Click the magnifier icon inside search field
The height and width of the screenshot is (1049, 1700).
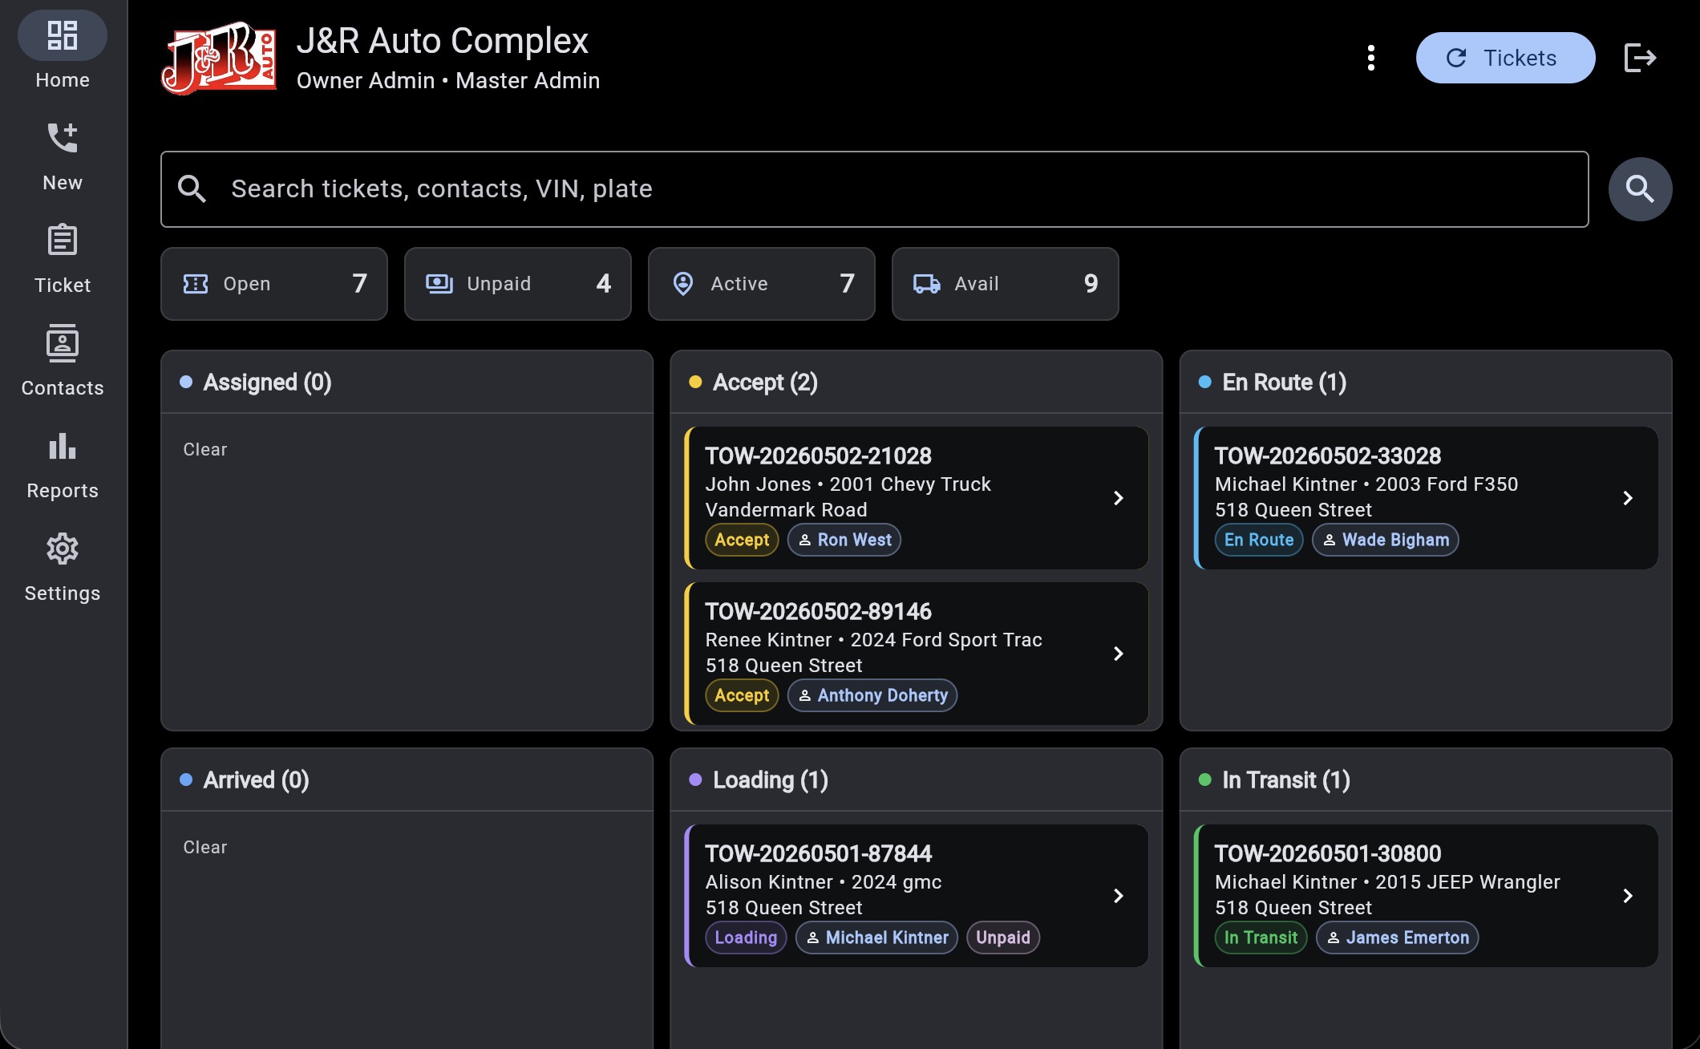192,189
